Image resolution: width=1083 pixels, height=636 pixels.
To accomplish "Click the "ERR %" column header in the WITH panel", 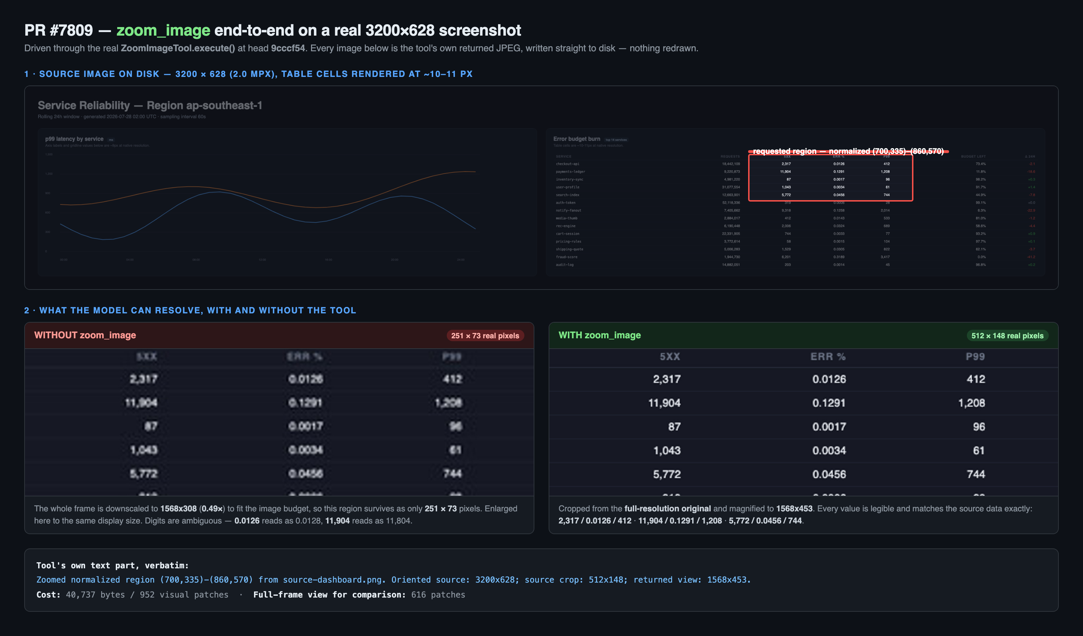I will (828, 356).
